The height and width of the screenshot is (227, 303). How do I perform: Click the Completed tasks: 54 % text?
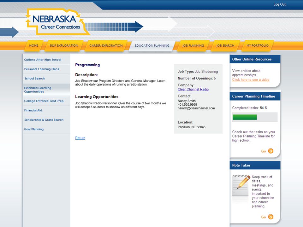pyautogui.click(x=250, y=108)
